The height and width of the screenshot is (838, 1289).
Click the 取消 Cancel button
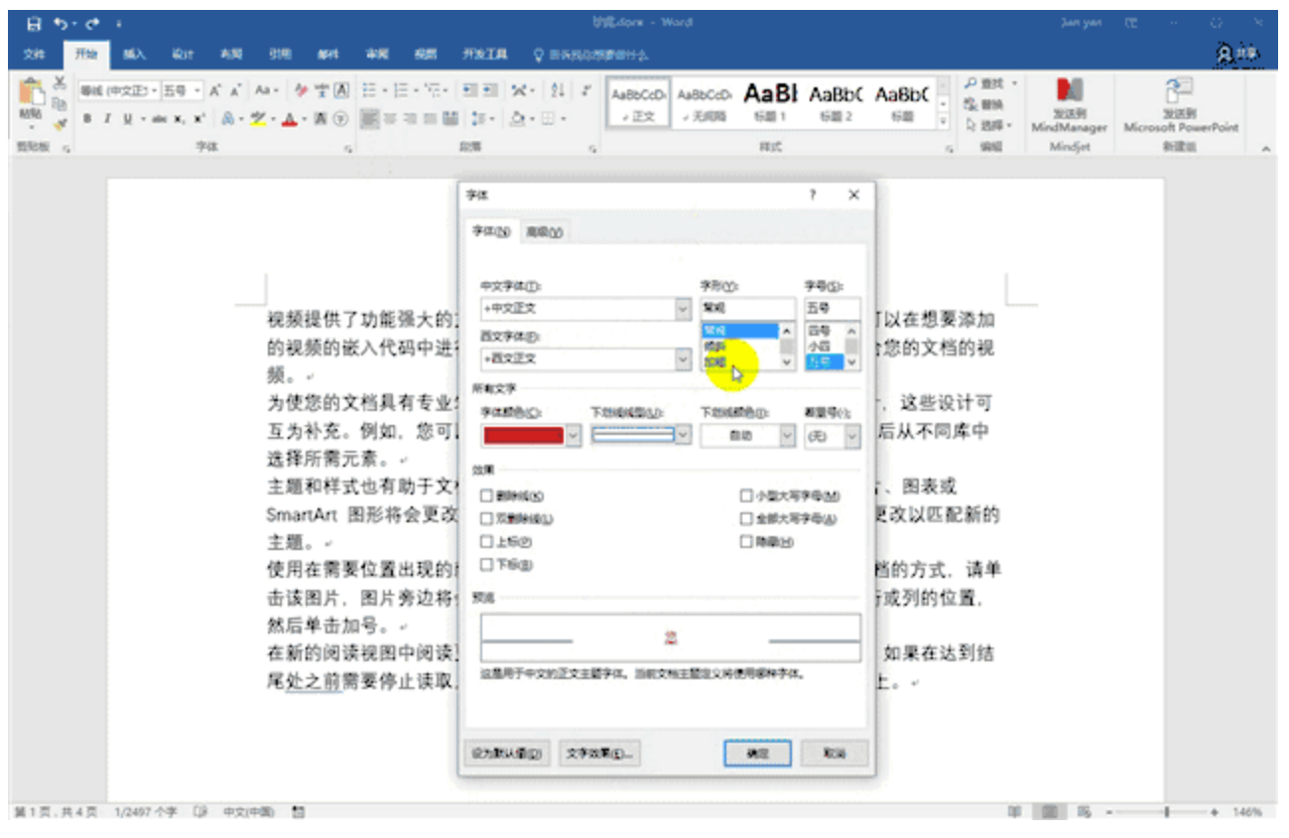coord(835,754)
